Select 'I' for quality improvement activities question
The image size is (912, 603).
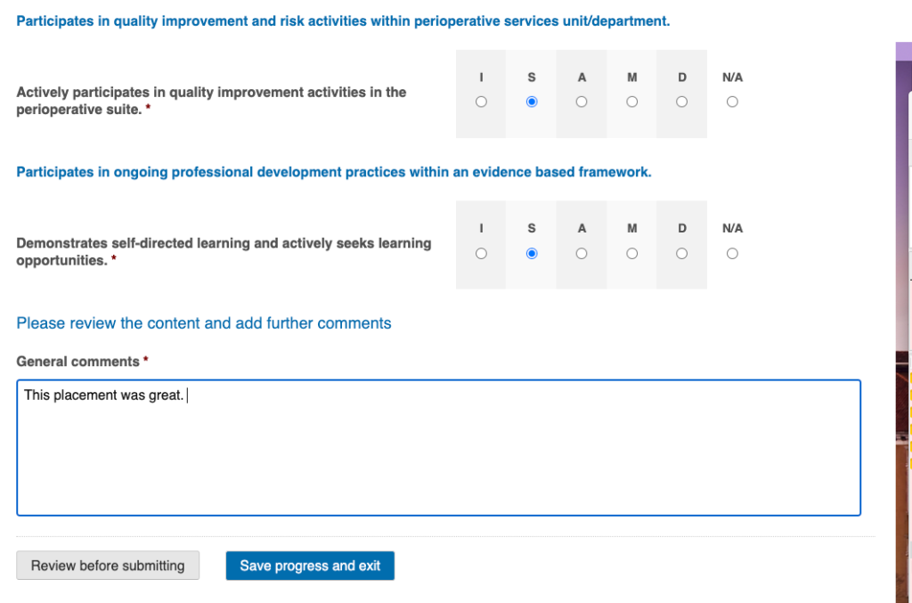[481, 102]
